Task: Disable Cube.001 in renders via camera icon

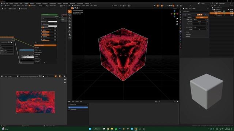Action: [x=232, y=15]
